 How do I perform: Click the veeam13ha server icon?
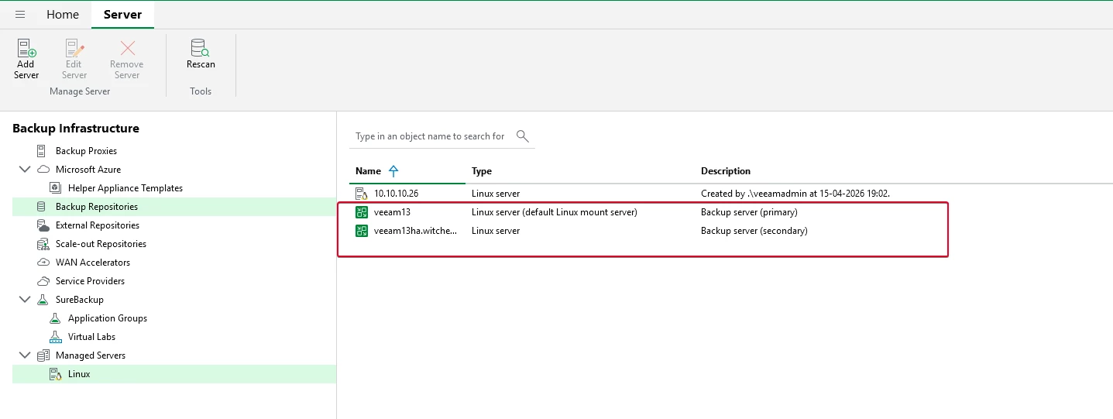[x=362, y=231]
